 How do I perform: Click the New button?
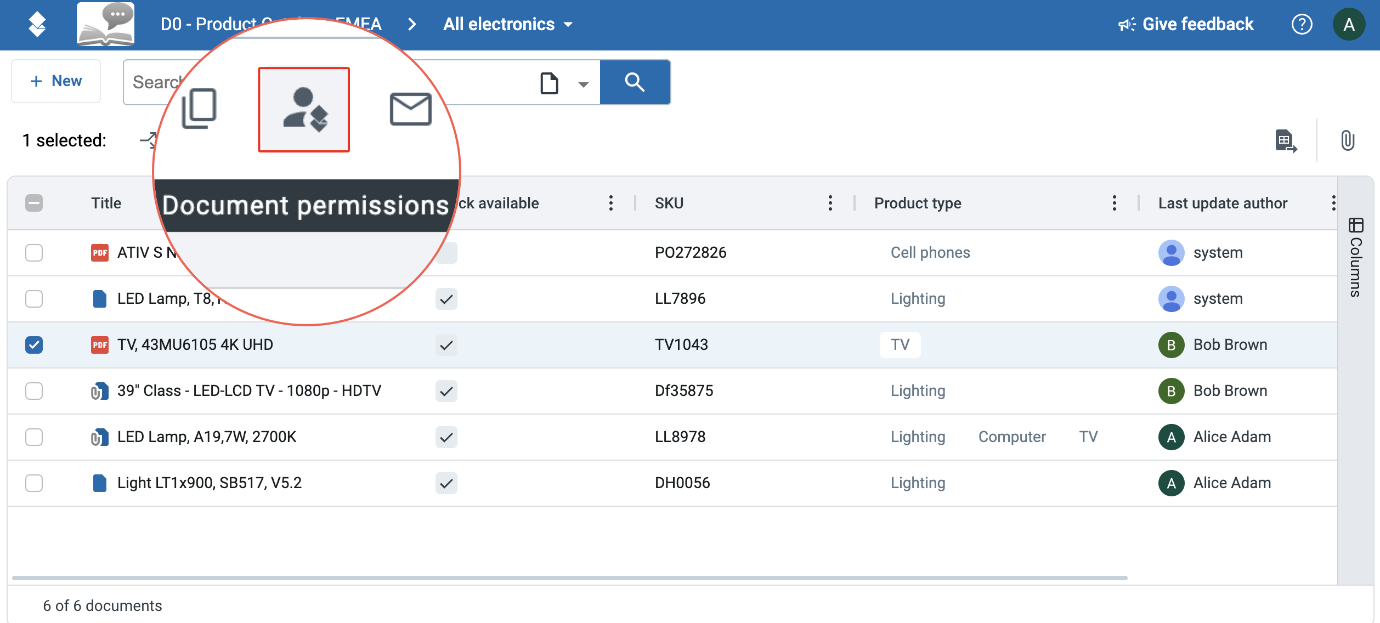[x=55, y=81]
